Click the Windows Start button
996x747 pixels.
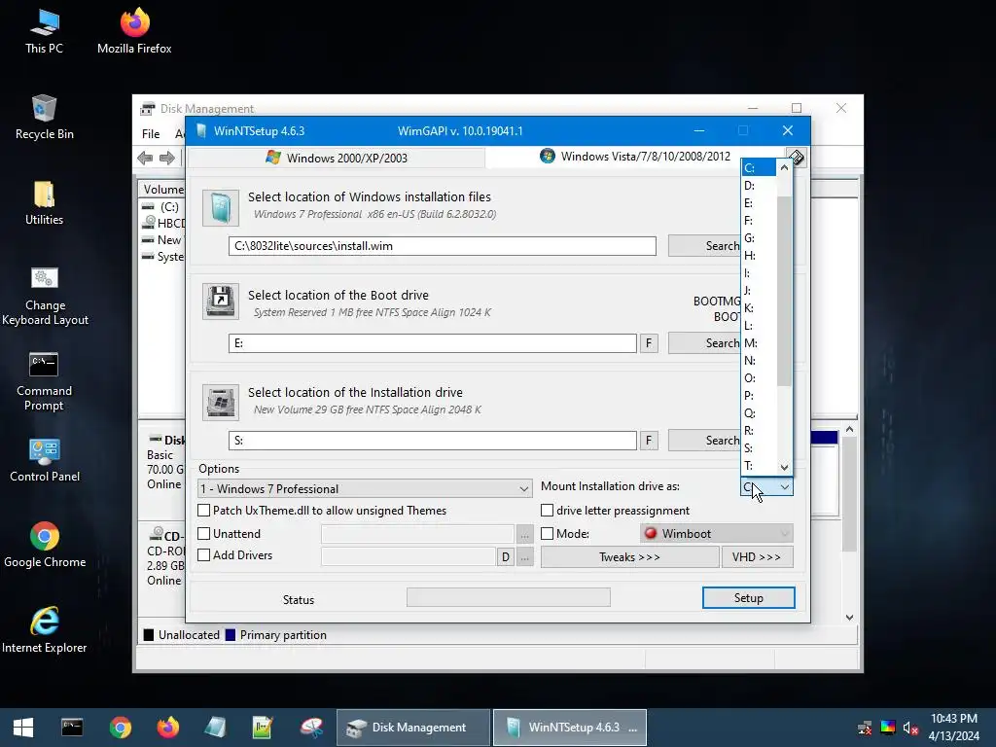click(x=23, y=728)
